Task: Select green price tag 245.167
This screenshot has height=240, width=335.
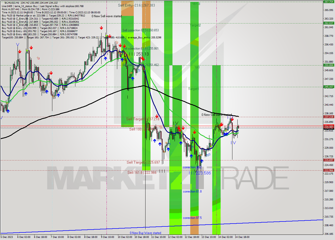Action: coord(329,87)
